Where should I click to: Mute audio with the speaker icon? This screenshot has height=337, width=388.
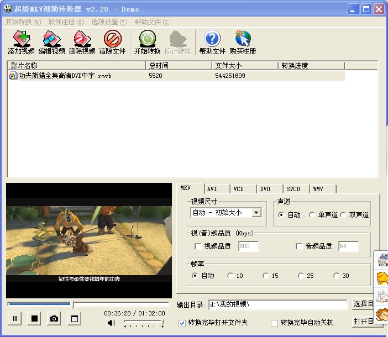pos(111,323)
